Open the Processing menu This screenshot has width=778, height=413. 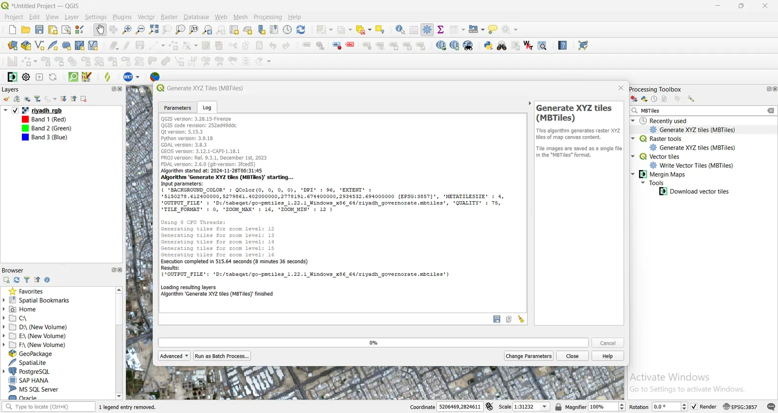point(267,17)
